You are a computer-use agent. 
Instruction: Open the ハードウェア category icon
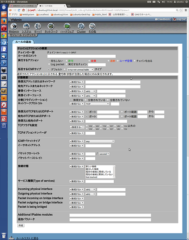[x=67, y=27]
